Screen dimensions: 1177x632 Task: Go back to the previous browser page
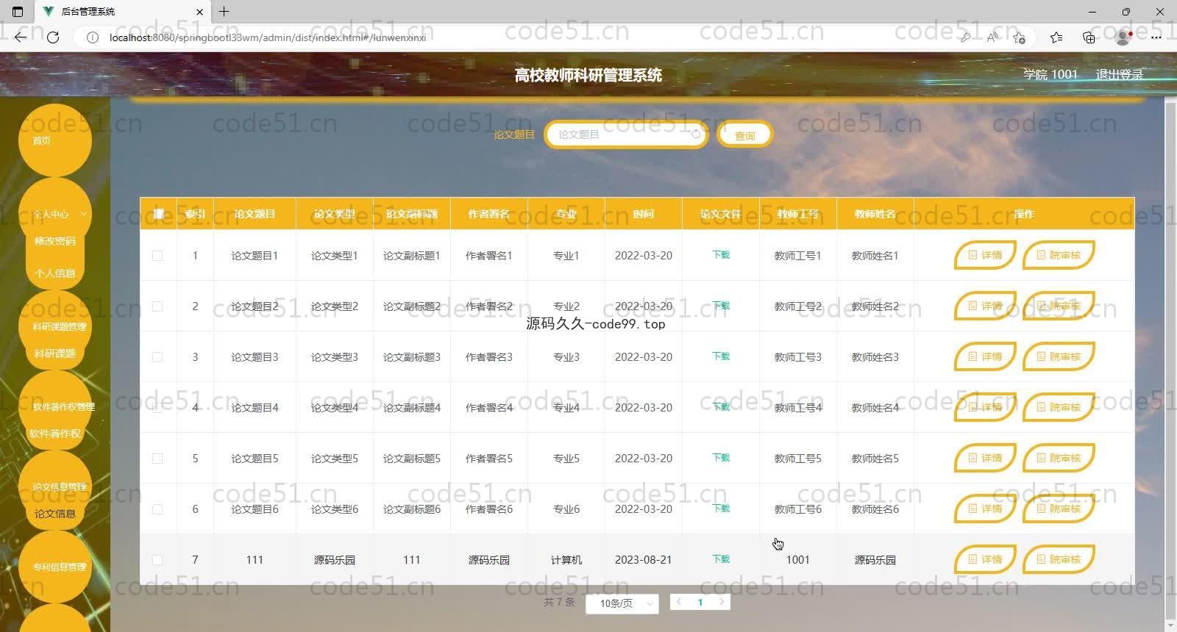20,37
